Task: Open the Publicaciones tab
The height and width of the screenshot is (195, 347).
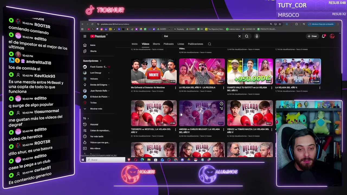Action: [195, 44]
